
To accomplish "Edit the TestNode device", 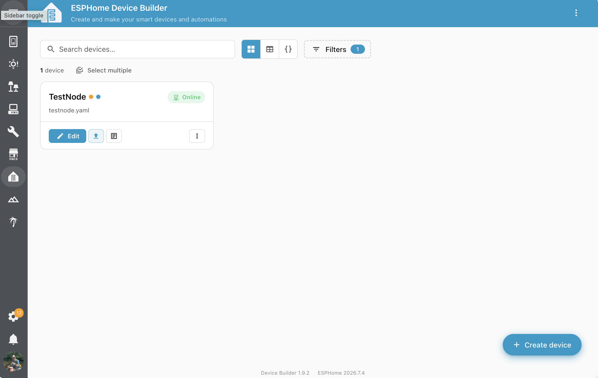I will point(67,136).
